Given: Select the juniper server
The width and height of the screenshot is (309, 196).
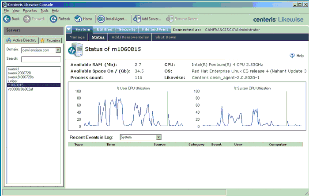Looking at the screenshot, I should (x=34, y=81).
